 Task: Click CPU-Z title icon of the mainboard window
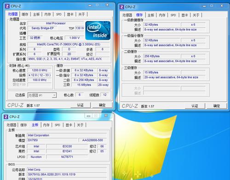(x=6, y=117)
